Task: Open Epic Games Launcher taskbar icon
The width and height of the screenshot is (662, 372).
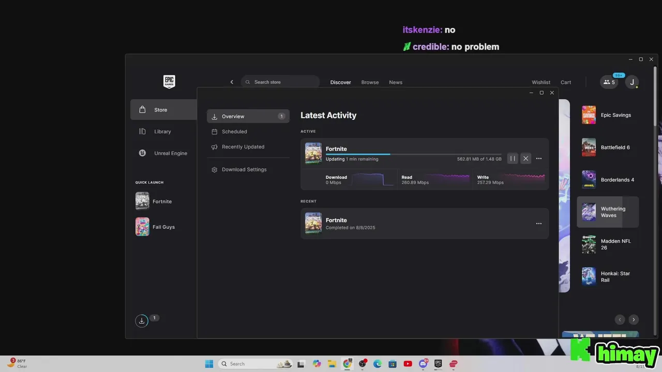Action: pyautogui.click(x=438, y=364)
